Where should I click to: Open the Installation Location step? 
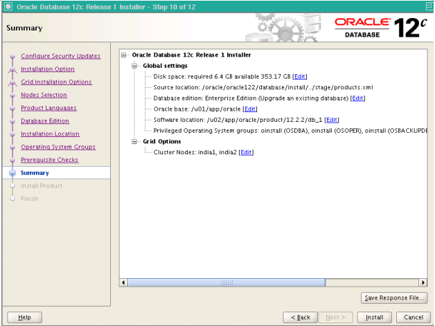(50, 134)
